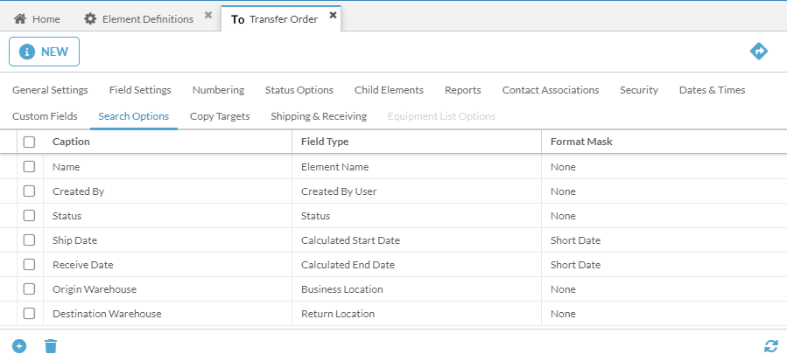Click the Format Mask column header
The image size is (787, 361).
pyautogui.click(x=581, y=142)
